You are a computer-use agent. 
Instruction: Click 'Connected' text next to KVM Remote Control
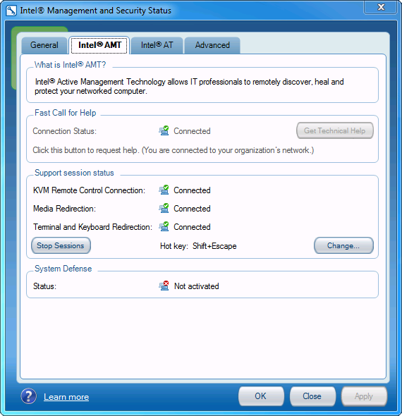pyautogui.click(x=192, y=190)
